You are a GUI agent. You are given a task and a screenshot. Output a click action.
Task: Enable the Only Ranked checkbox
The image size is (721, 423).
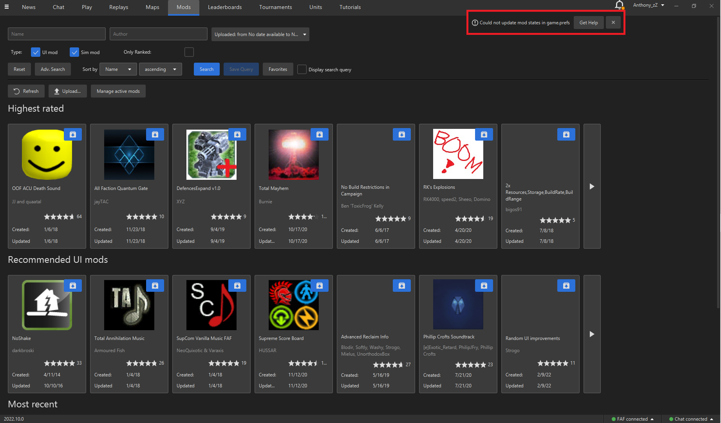point(189,52)
